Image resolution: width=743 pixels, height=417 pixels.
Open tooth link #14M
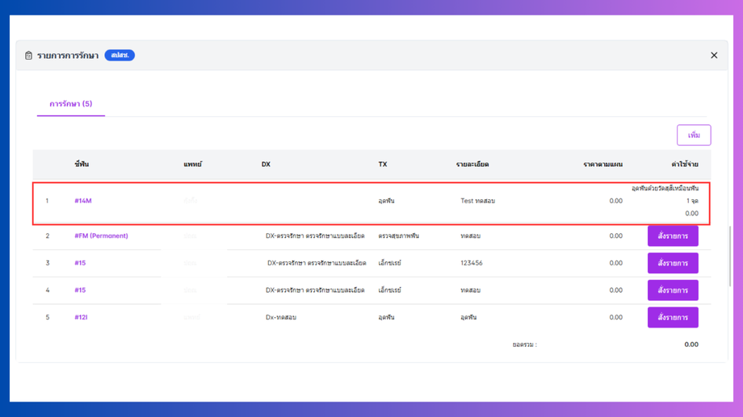pyautogui.click(x=83, y=201)
